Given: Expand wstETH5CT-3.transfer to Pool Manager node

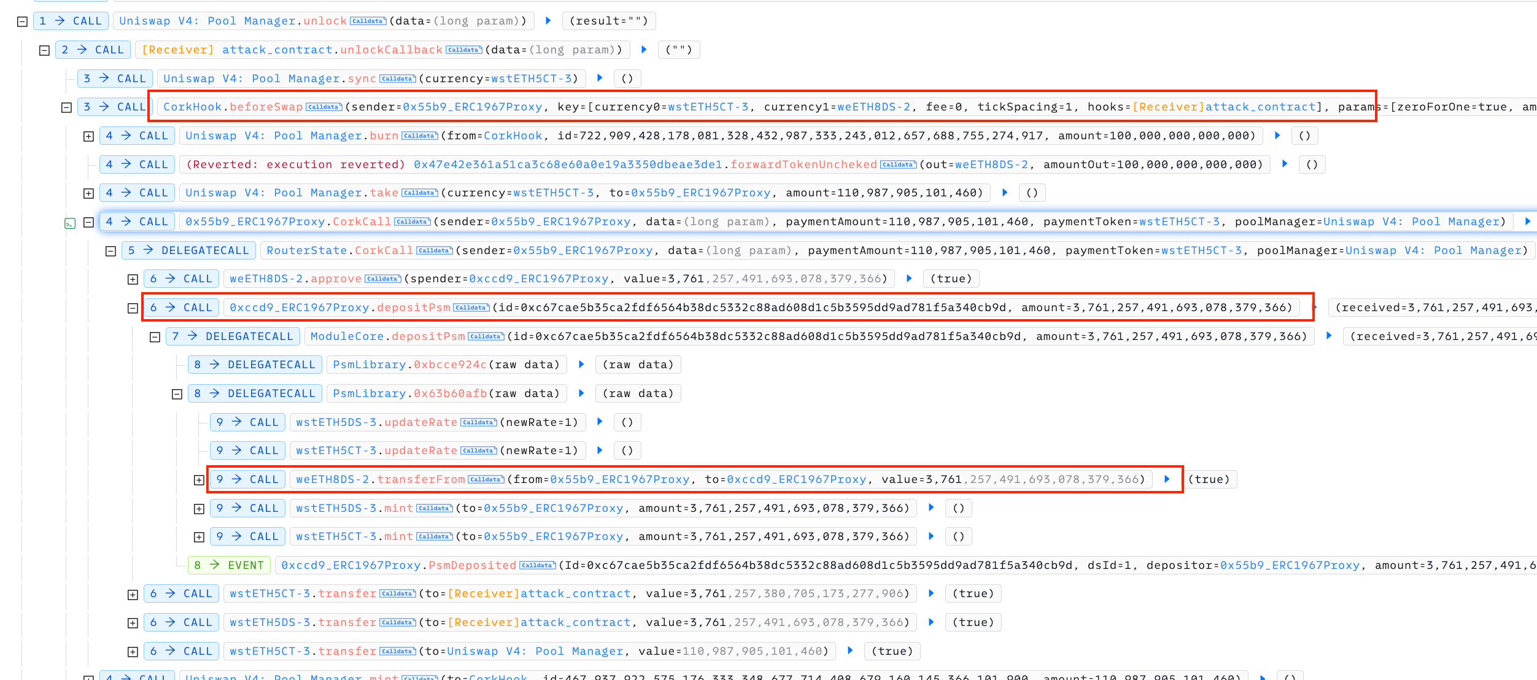Looking at the screenshot, I should [133, 652].
